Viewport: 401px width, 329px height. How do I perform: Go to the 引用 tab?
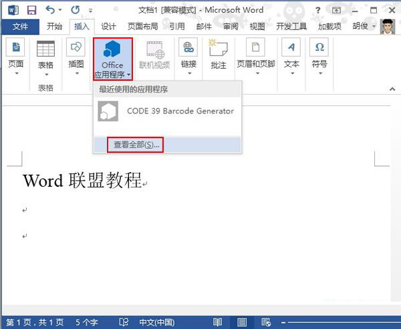177,26
